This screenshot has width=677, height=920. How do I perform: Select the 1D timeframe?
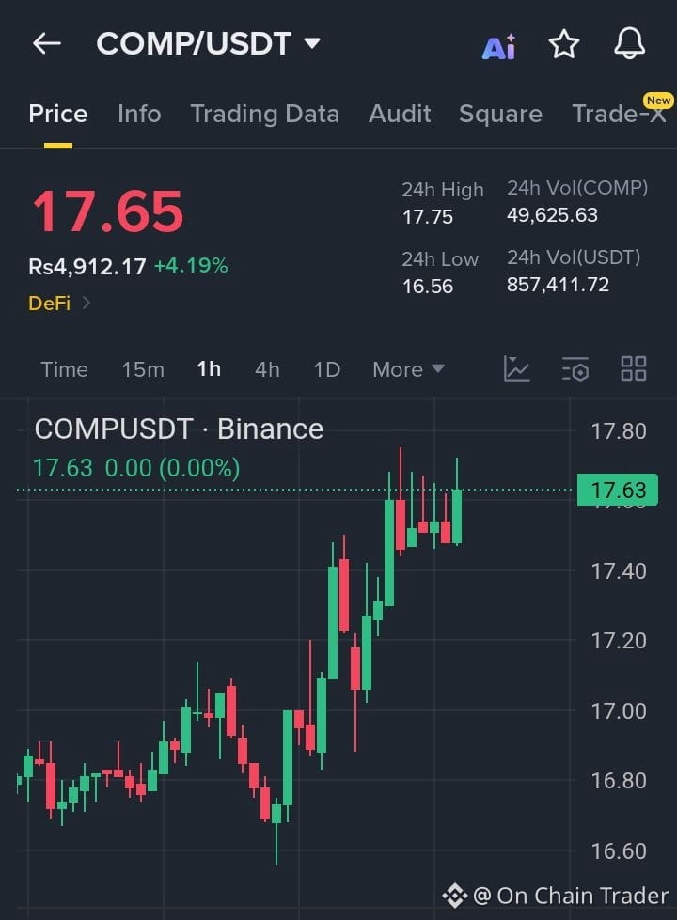[326, 369]
